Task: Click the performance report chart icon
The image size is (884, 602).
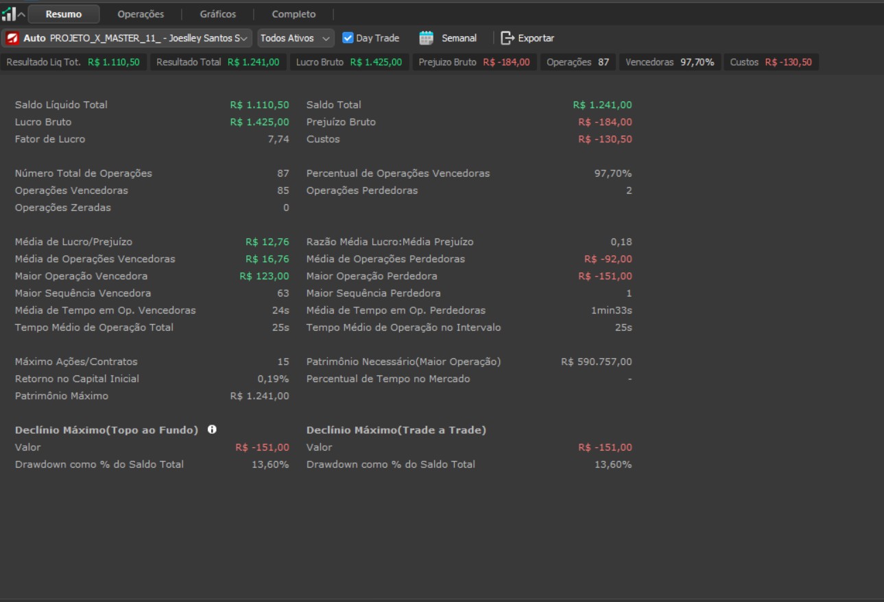Action: coord(9,14)
